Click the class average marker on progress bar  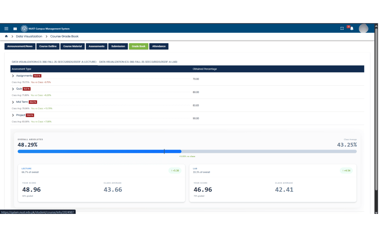point(164,151)
